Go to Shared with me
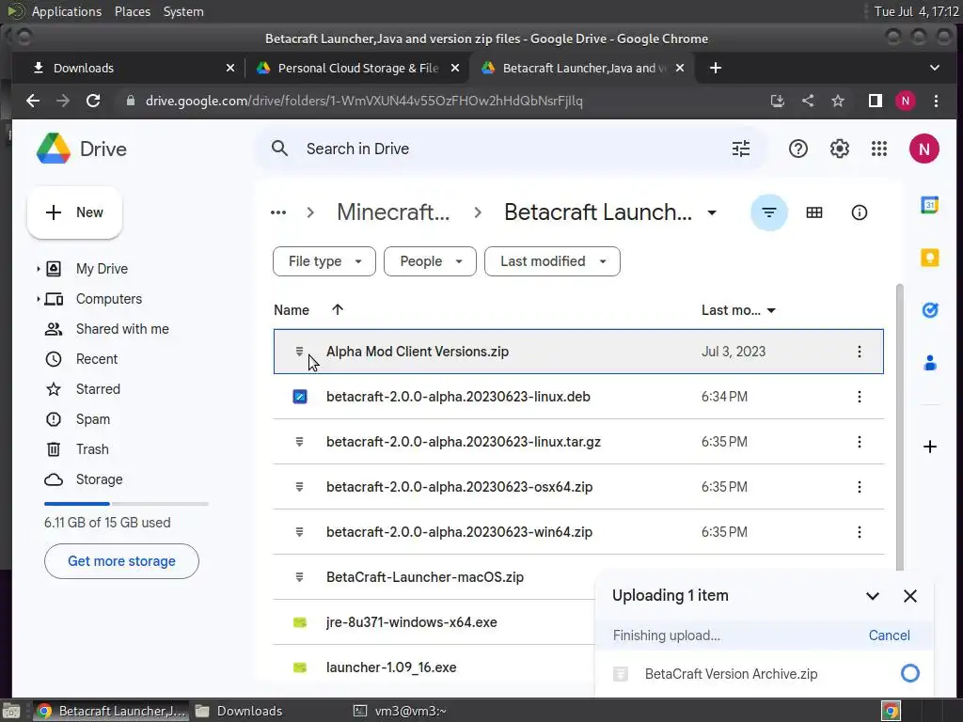The image size is (963, 722). click(121, 329)
